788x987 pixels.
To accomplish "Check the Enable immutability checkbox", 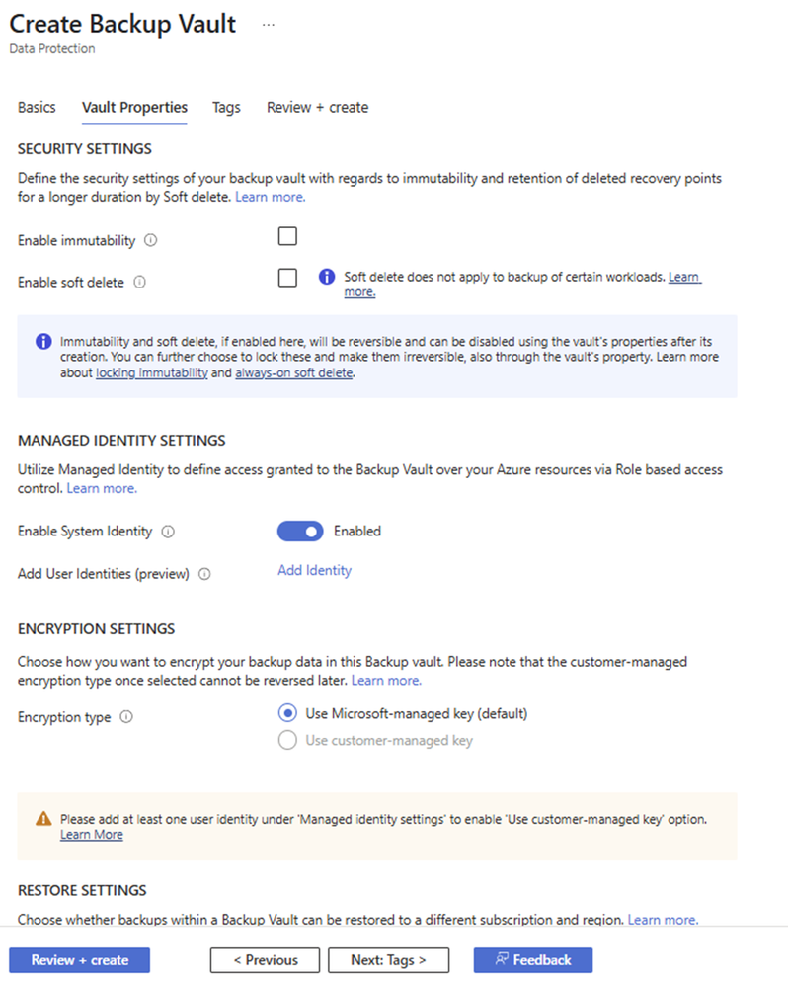I will pyautogui.click(x=287, y=236).
